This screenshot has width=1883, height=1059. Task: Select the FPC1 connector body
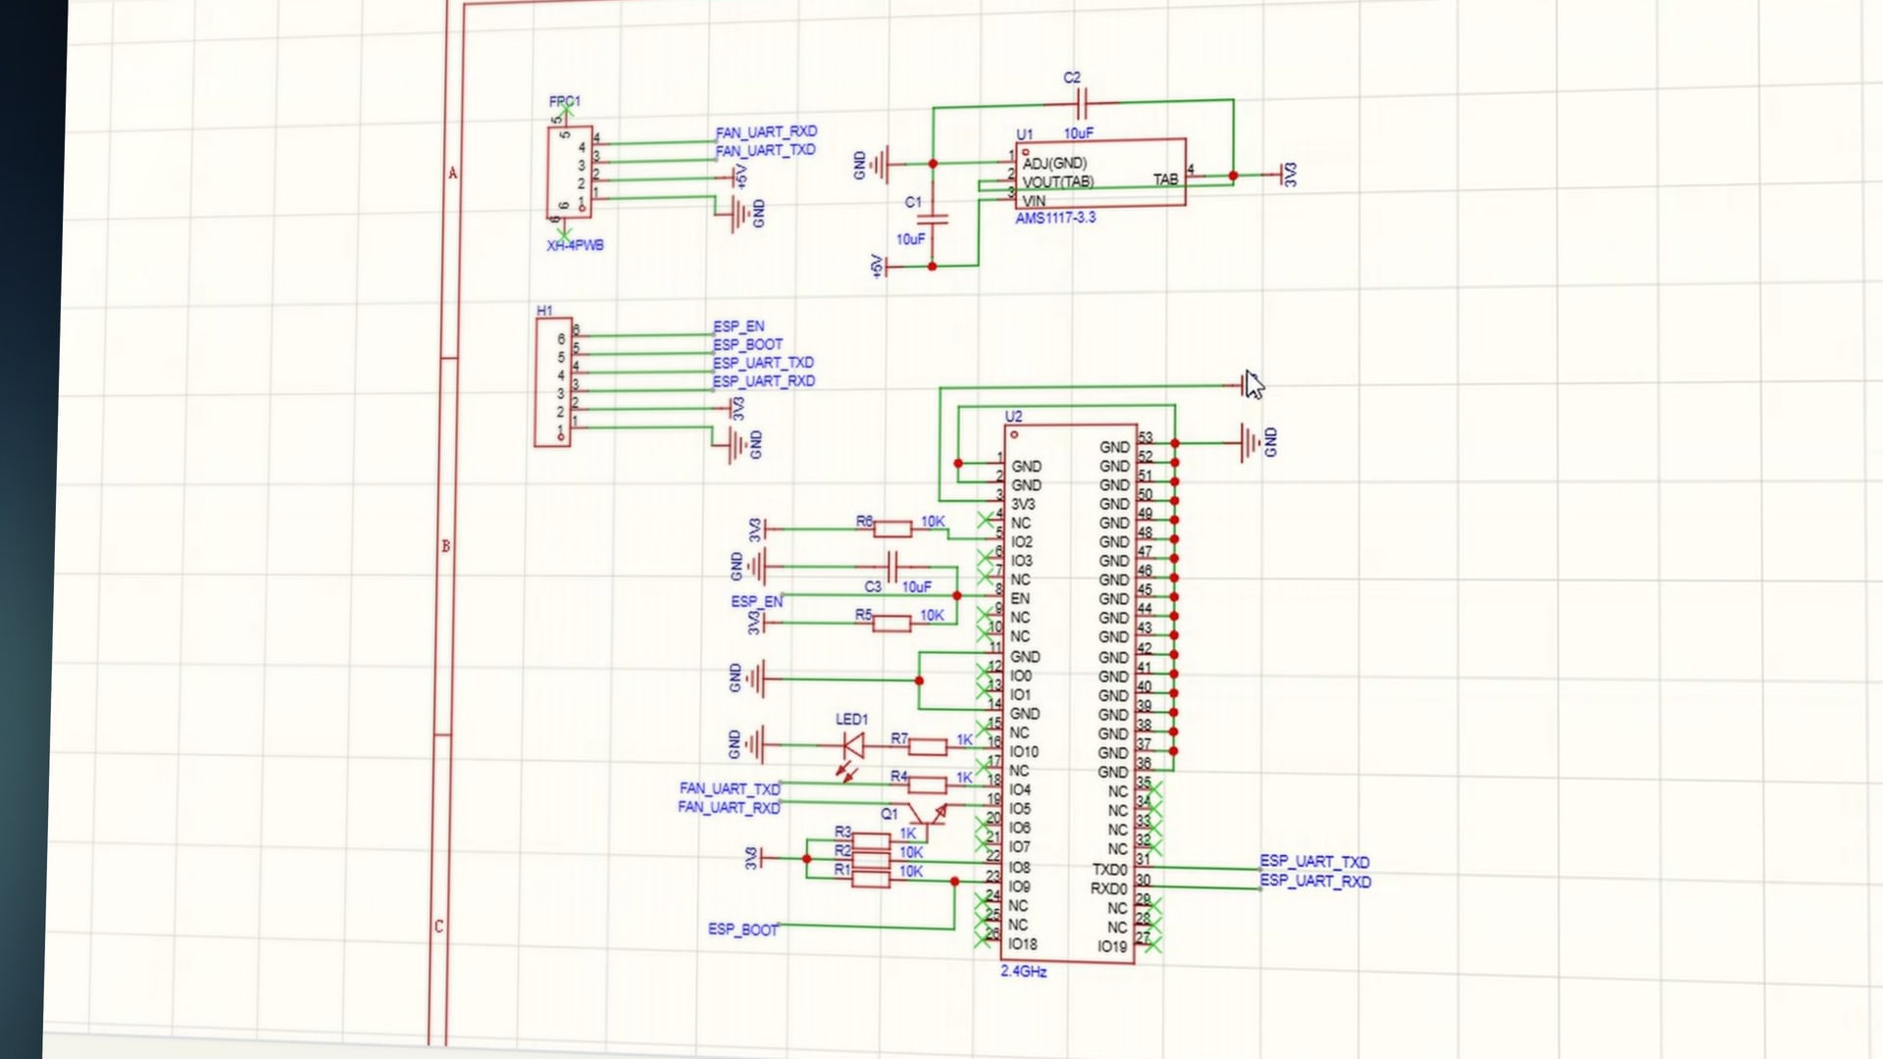[570, 172]
